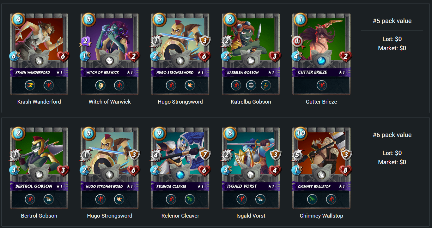Click the red heart health icon on Relenor Cleaver
Viewport: 432px width, 228px height.
(204, 171)
